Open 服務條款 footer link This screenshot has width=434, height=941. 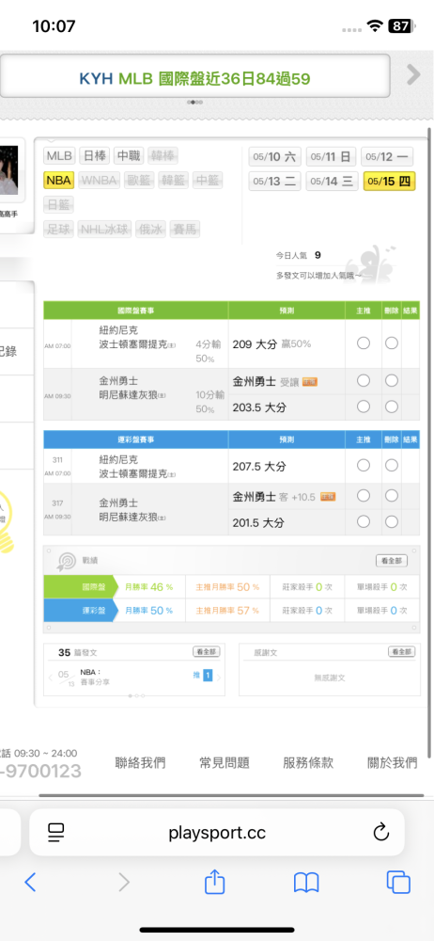tap(308, 763)
